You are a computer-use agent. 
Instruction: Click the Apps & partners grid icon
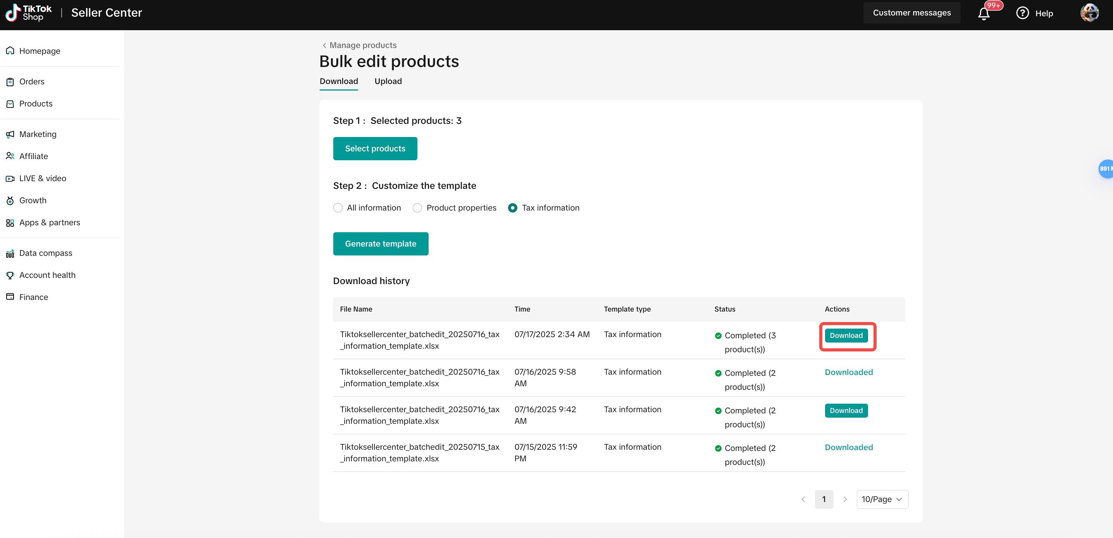pos(10,223)
